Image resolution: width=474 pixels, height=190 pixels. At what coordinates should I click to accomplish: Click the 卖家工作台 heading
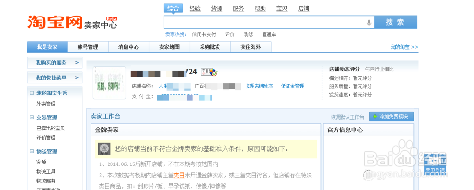106,116
